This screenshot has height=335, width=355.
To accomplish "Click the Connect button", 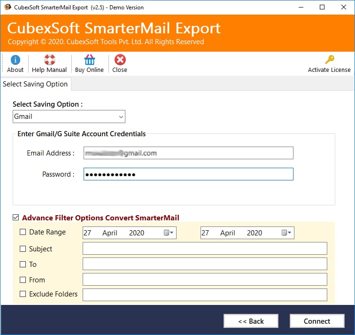I will click(317, 321).
